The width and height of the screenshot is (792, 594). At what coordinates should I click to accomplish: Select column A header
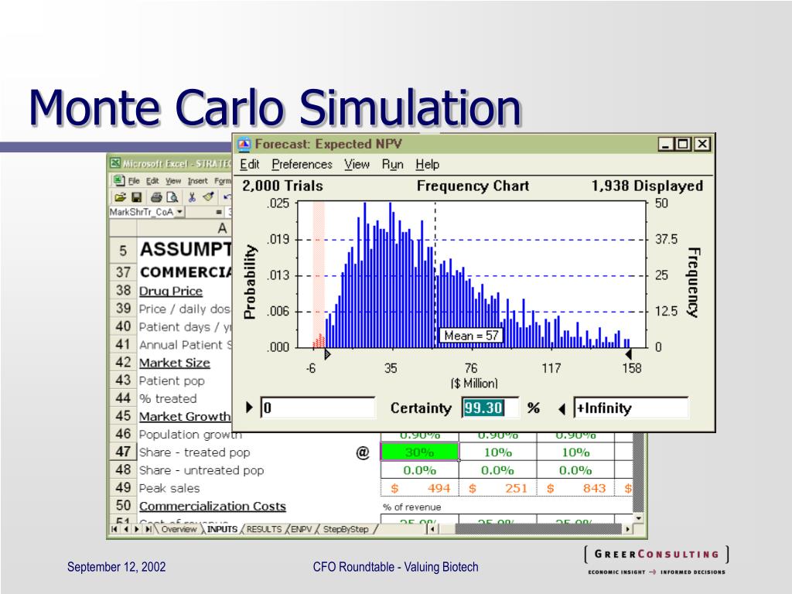[x=185, y=228]
